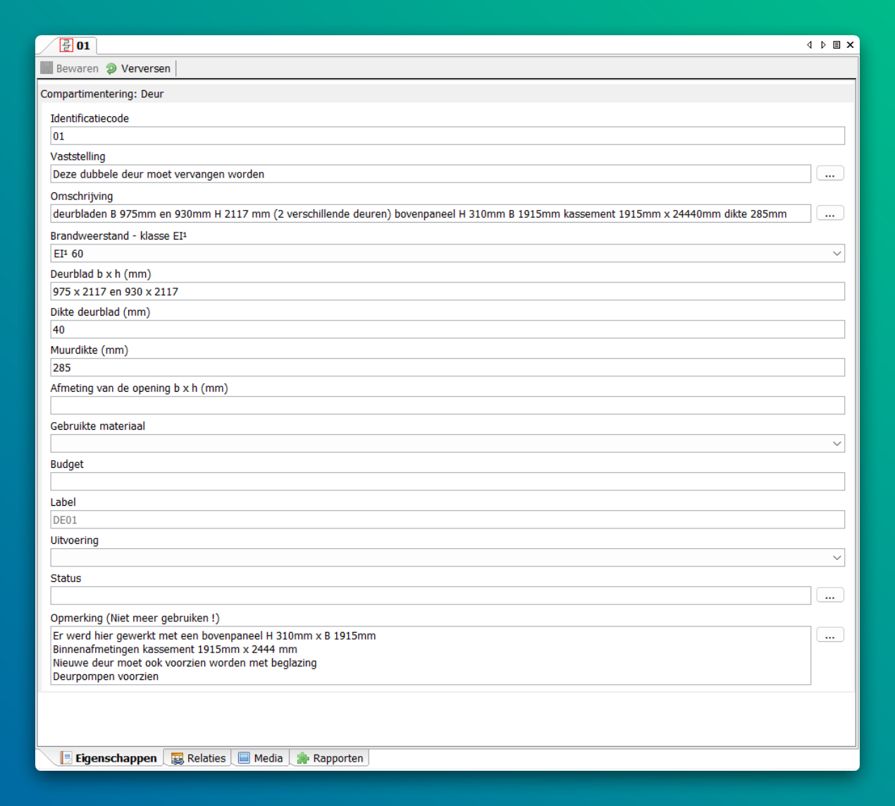This screenshot has height=806, width=895.
Task: Expand the Uitvoering dropdown
Action: click(x=837, y=558)
